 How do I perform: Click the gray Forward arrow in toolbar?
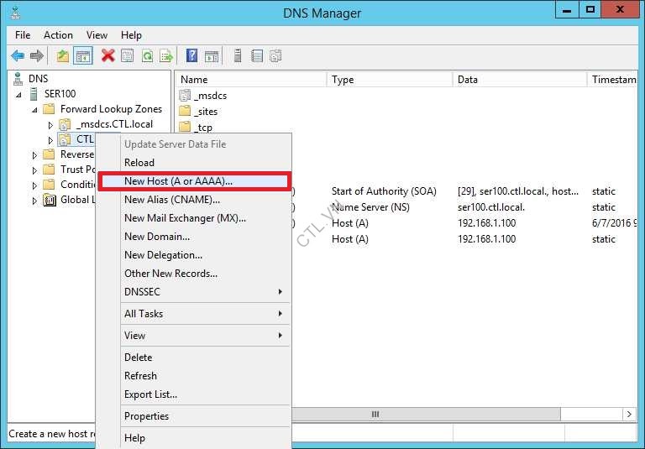[37, 55]
